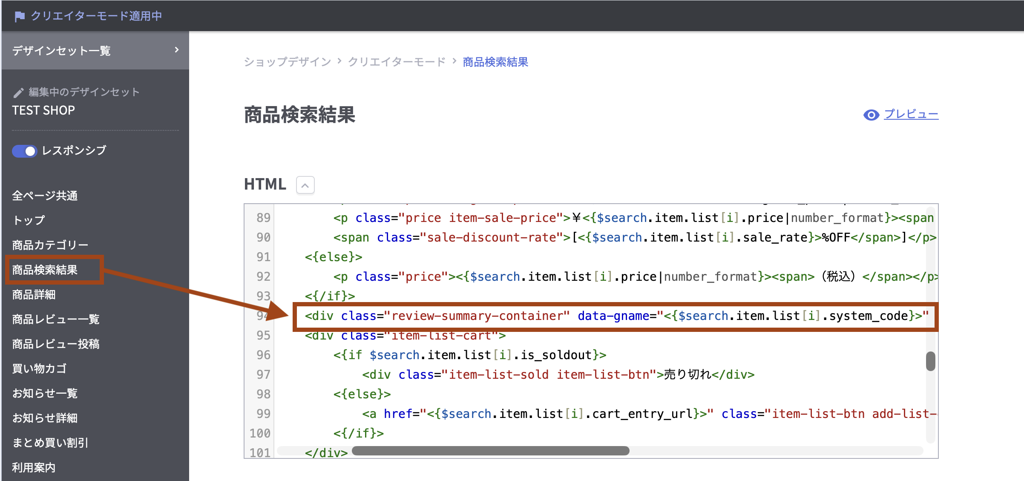Select 商品レビュー投稿 menu item
The image size is (1024, 481).
[x=55, y=344]
